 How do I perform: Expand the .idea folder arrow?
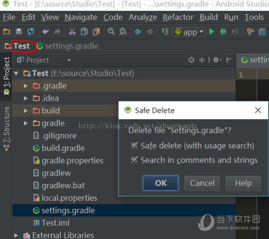click(x=26, y=98)
